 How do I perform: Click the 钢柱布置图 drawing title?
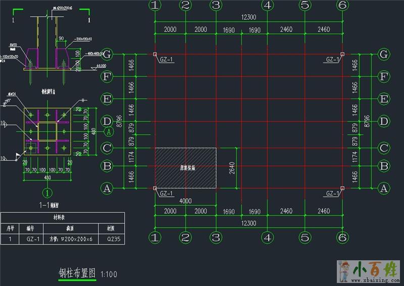(77, 273)
